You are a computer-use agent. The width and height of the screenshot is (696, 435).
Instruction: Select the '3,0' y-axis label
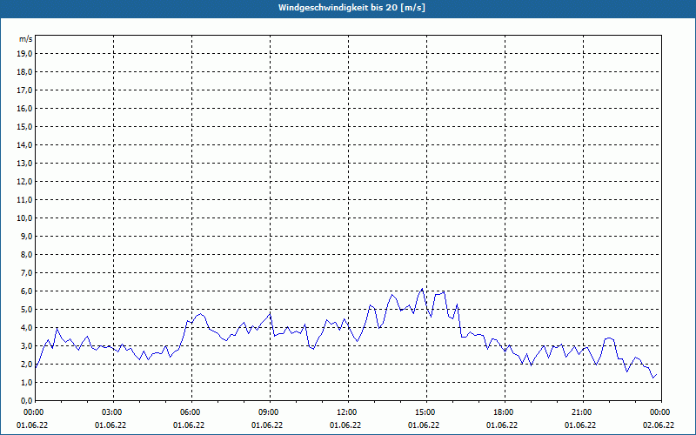[26, 345]
